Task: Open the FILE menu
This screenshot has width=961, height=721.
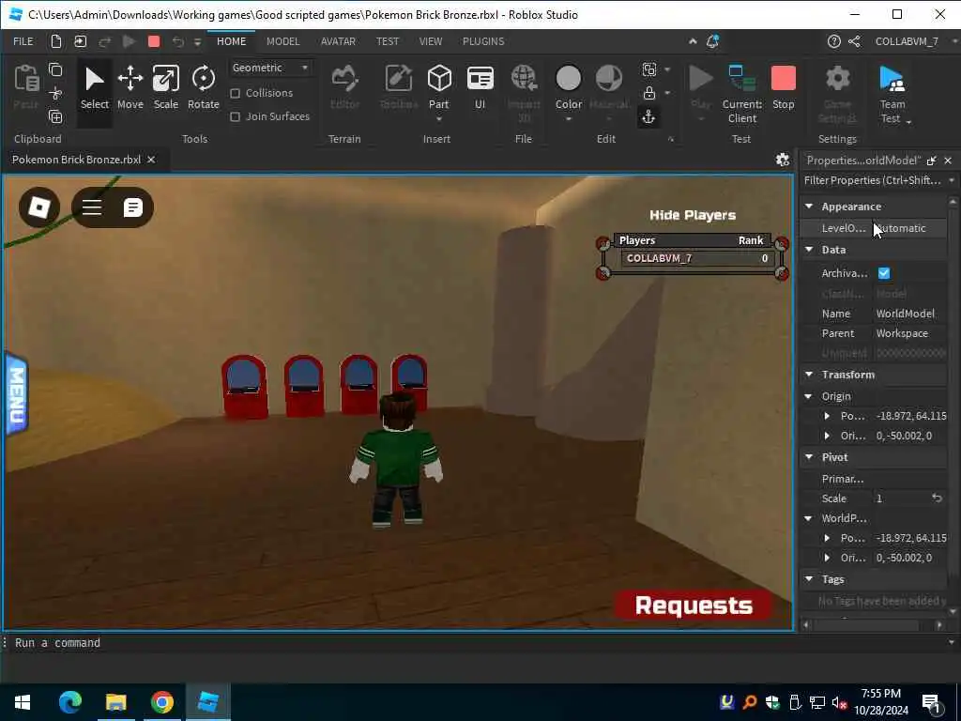Action: click(23, 41)
